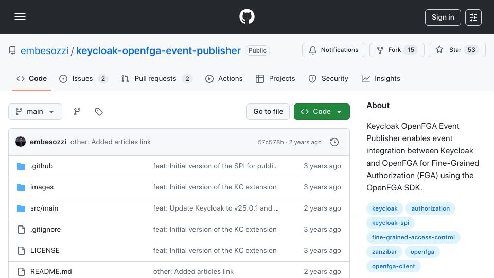Expand the main branch dropdown
The image size is (494, 278).
coord(35,112)
